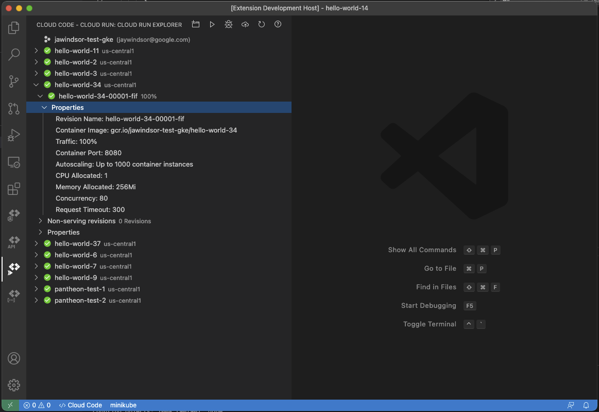Select the CPU Allocated: 1 row
Viewport: 599px width, 412px height.
159,176
